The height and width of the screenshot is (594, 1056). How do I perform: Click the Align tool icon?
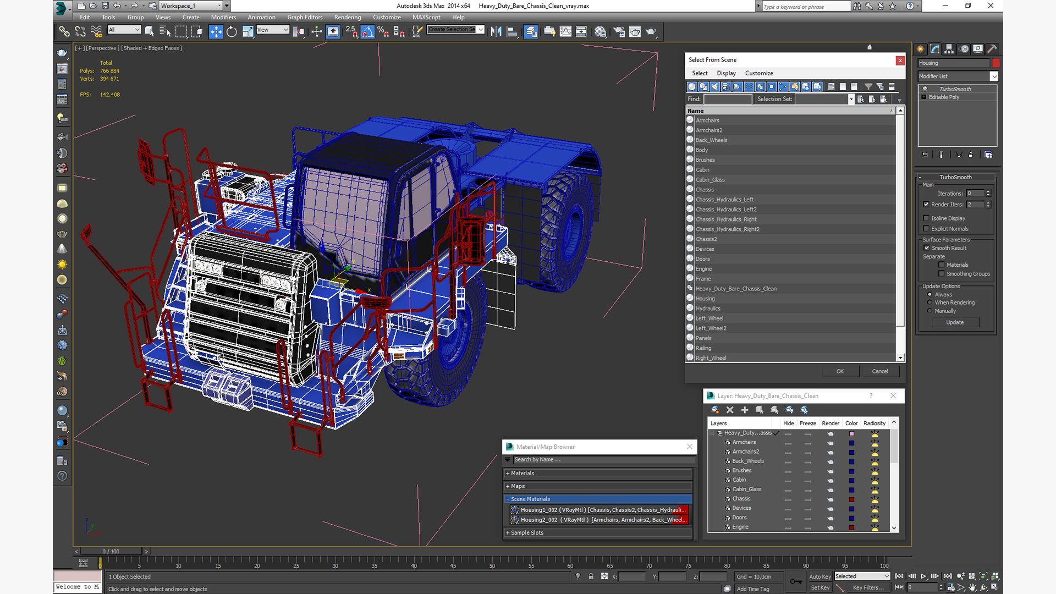point(512,32)
